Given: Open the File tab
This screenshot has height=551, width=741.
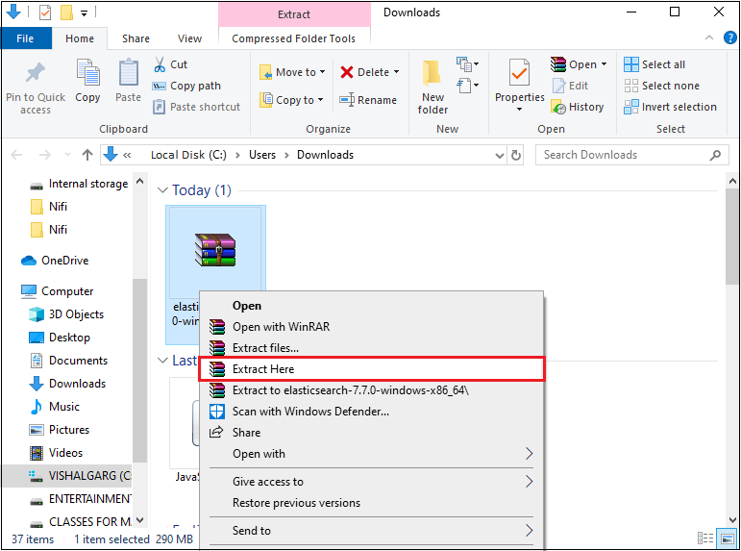Looking at the screenshot, I should [25, 38].
